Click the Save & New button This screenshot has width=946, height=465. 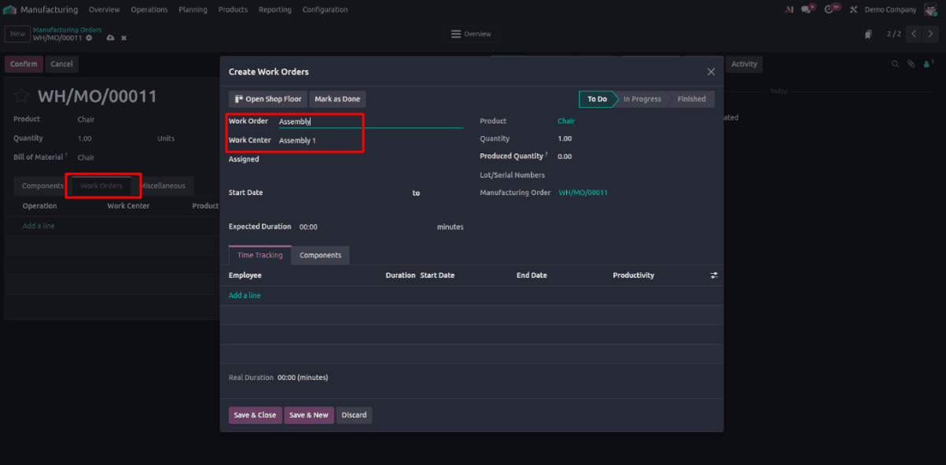[x=308, y=415]
